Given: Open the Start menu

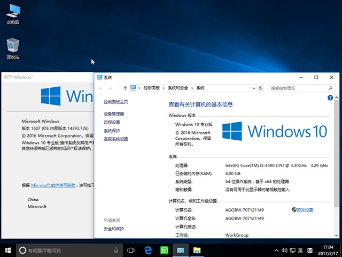Looking at the screenshot, I should click(8, 250).
